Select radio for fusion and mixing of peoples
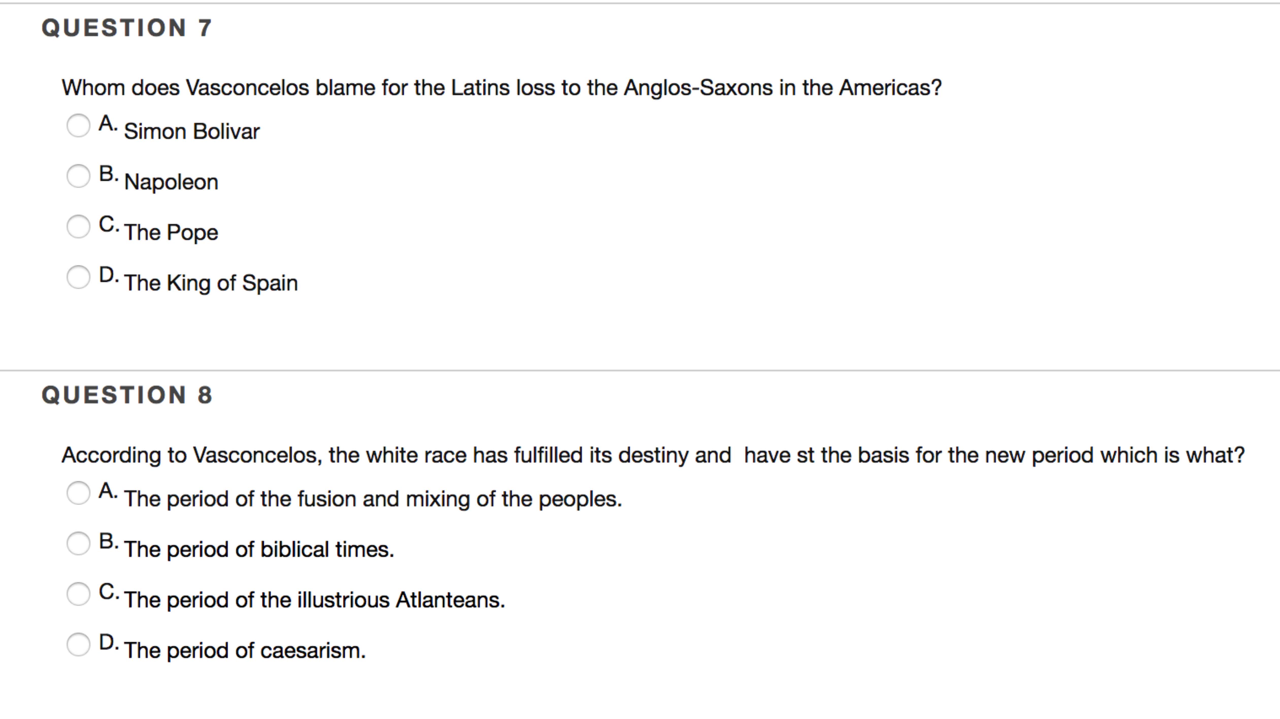 (78, 493)
